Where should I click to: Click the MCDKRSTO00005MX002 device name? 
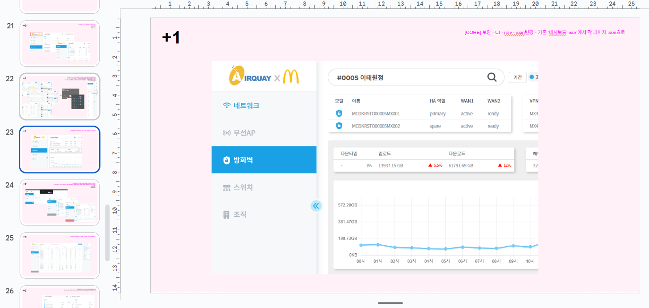click(376, 126)
